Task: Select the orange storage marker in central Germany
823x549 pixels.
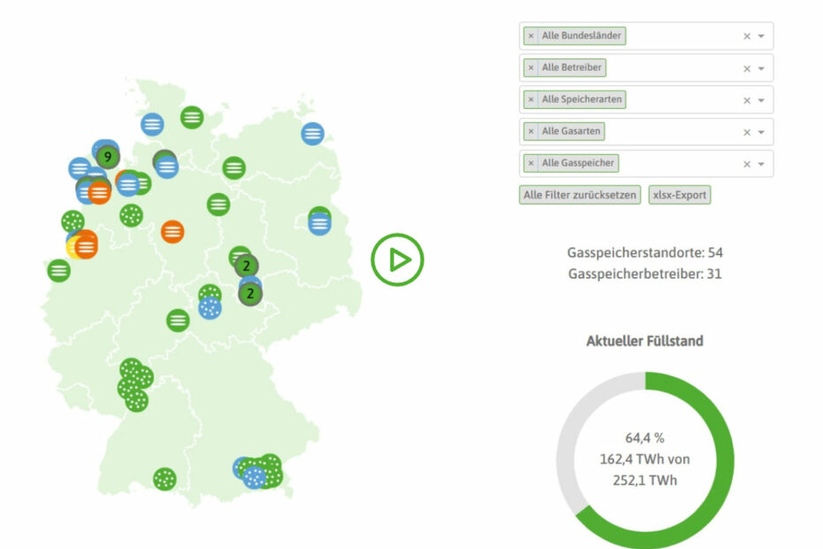Action: (x=173, y=232)
